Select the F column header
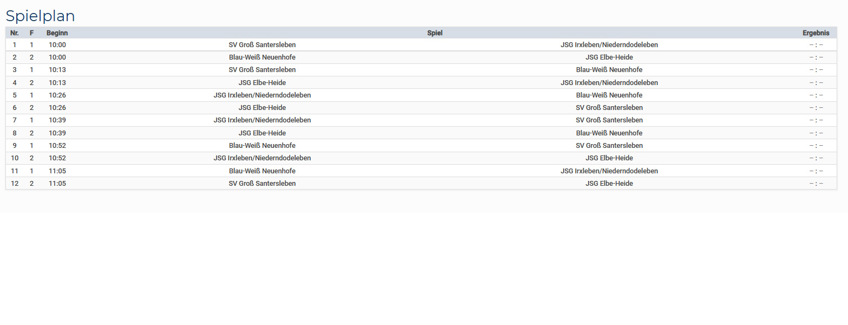This screenshot has width=848, height=325. (x=31, y=33)
